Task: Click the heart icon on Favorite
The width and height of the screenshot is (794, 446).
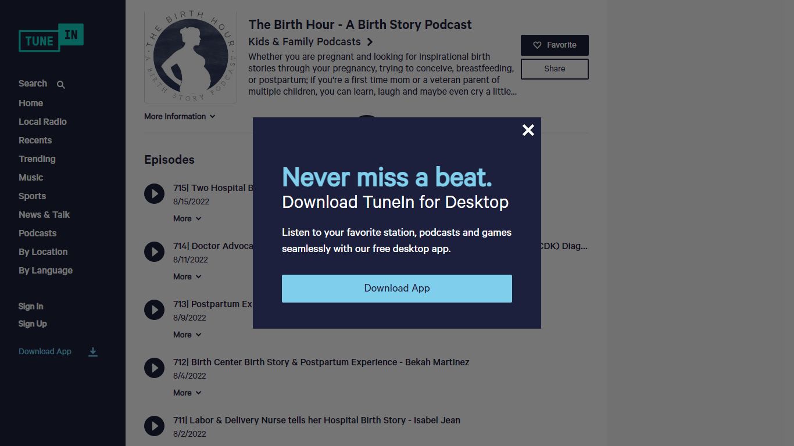Action: tap(537, 45)
